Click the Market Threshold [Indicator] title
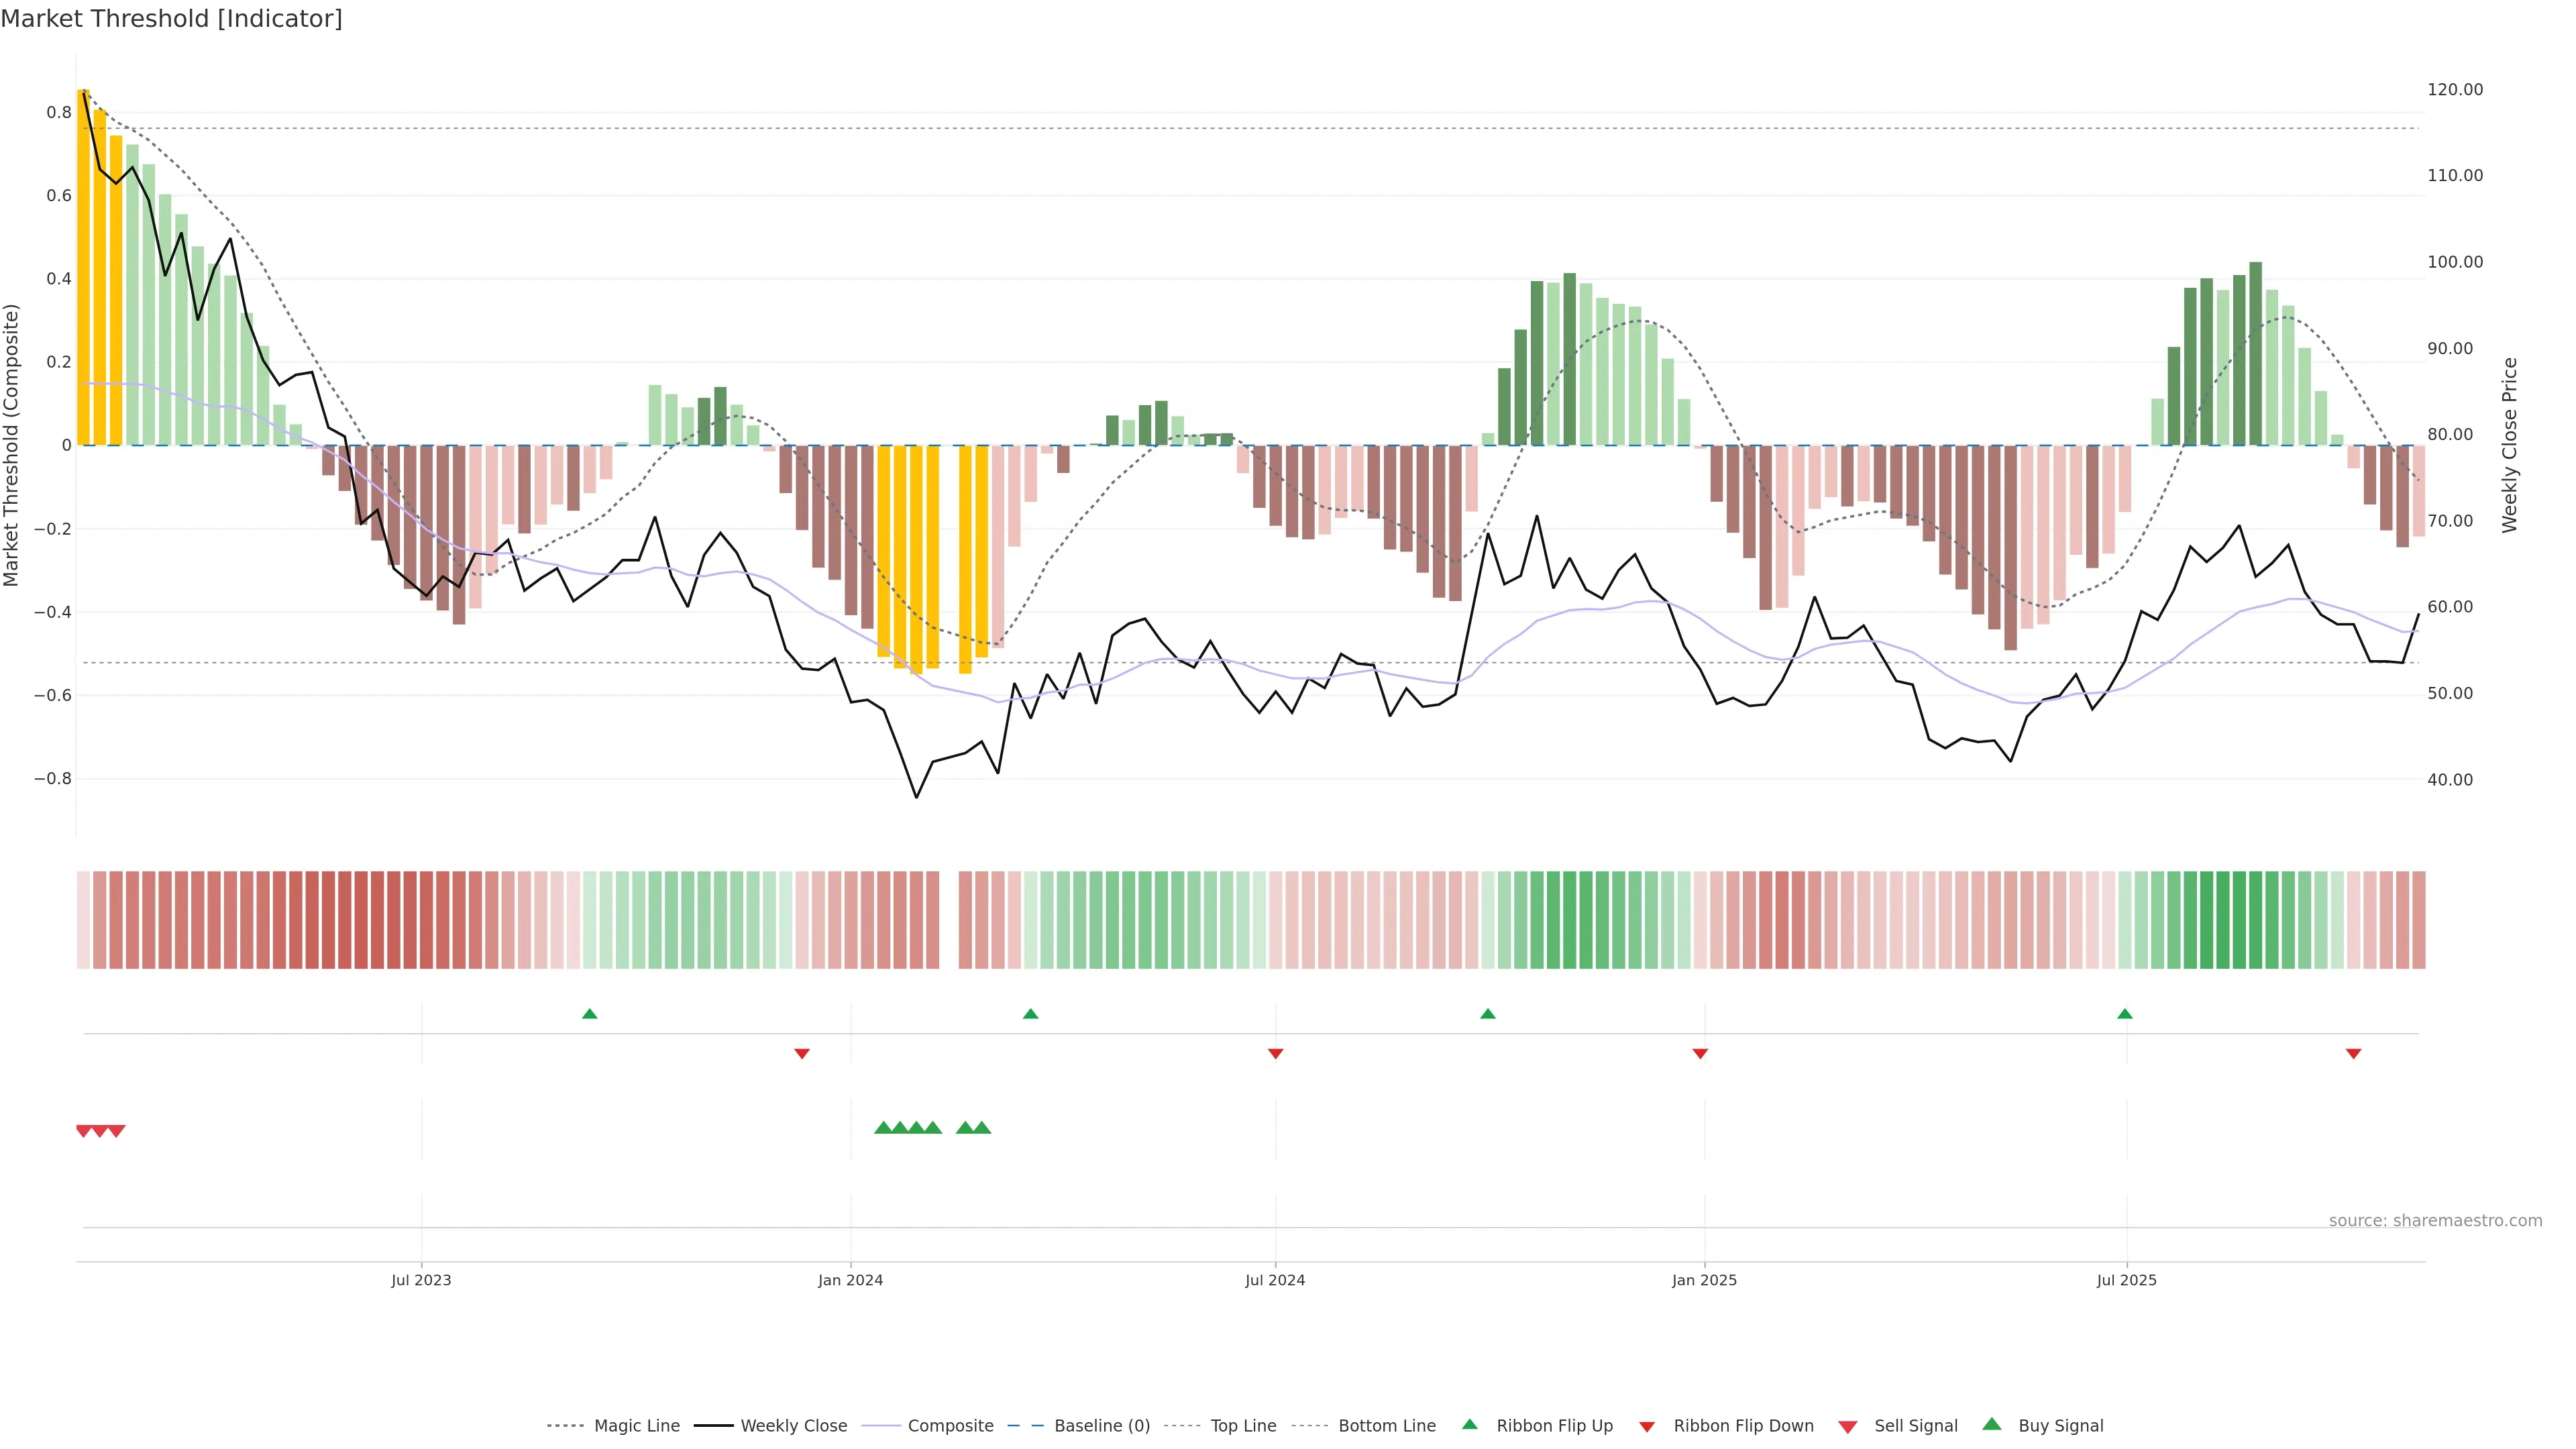The width and height of the screenshot is (2576, 1449). tap(171, 19)
